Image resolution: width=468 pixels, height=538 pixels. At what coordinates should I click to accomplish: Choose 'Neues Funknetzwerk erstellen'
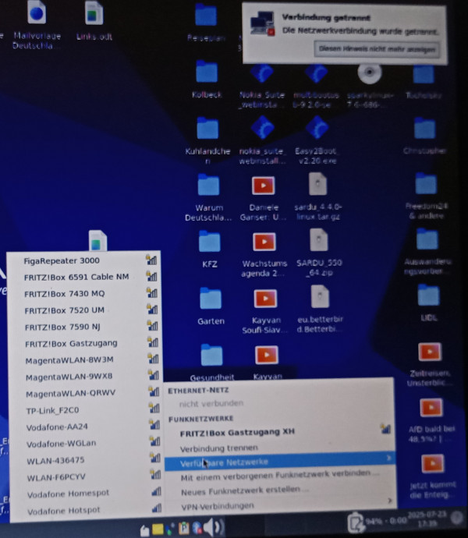(x=279, y=491)
